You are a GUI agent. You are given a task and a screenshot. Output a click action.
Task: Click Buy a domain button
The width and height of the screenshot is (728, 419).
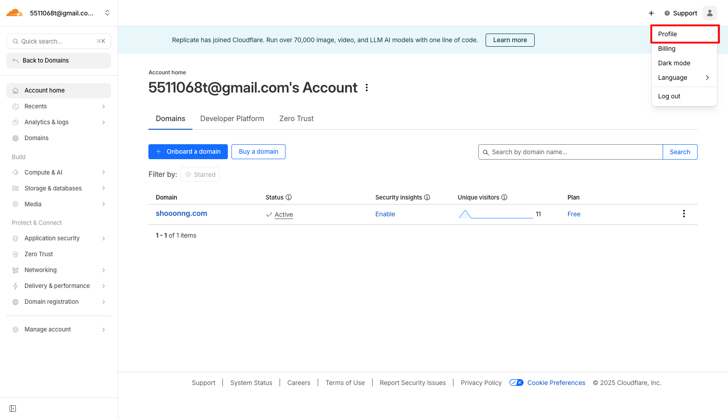pyautogui.click(x=258, y=151)
